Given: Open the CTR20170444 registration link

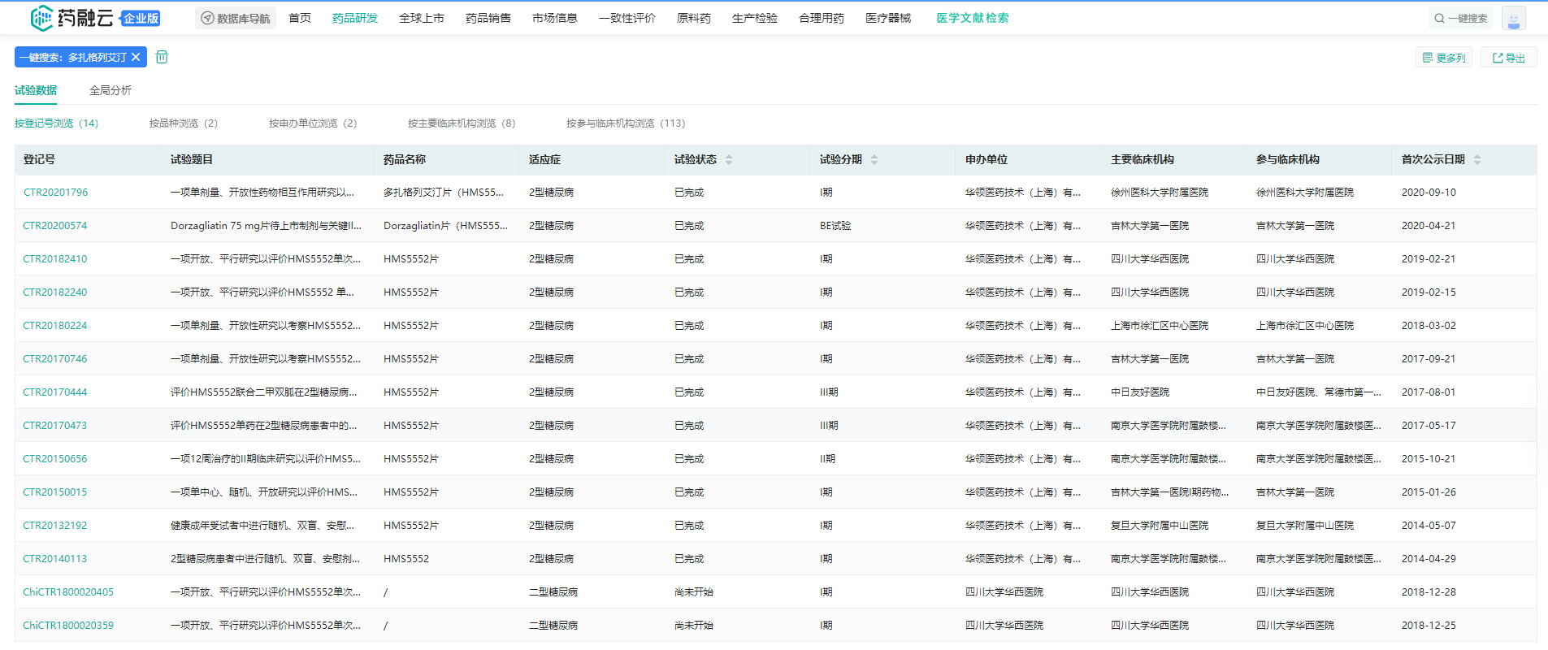Looking at the screenshot, I should 54,392.
